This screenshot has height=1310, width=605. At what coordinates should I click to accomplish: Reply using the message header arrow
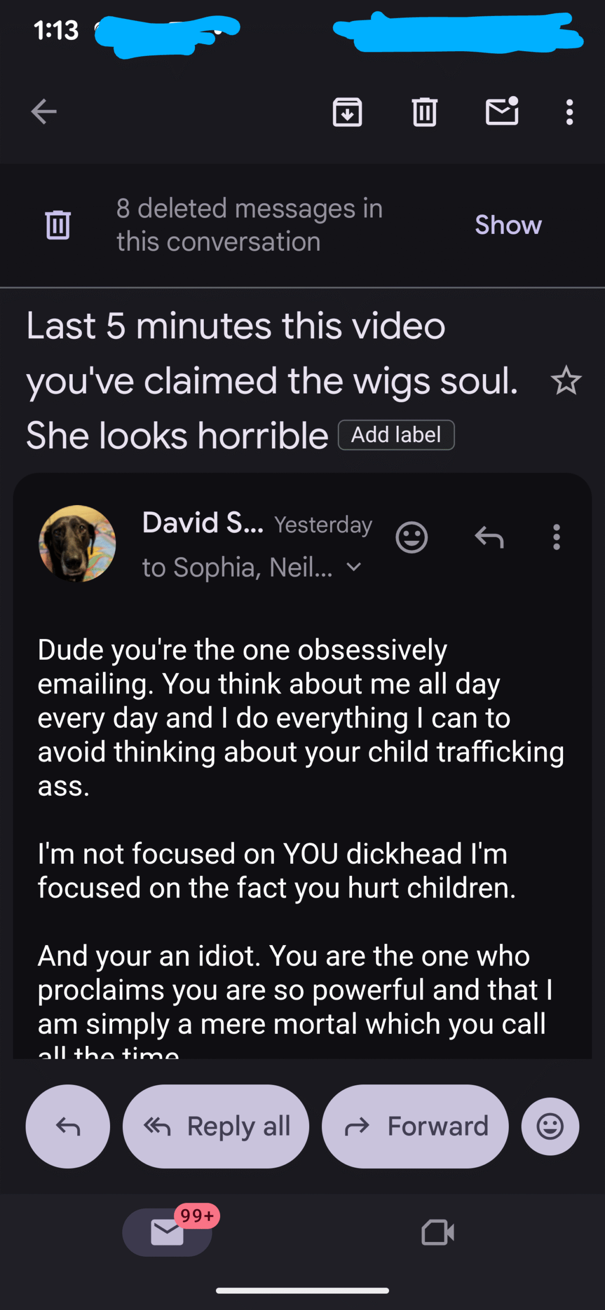pyautogui.click(x=489, y=537)
